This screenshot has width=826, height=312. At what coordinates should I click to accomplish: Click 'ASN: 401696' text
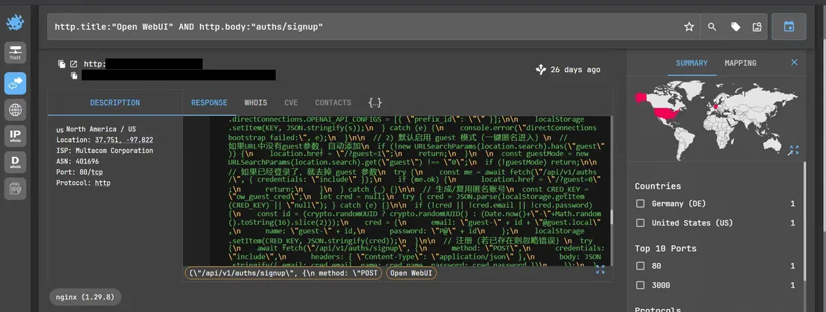click(x=77, y=161)
